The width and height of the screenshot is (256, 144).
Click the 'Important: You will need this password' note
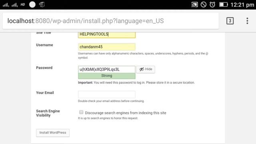coord(136,83)
